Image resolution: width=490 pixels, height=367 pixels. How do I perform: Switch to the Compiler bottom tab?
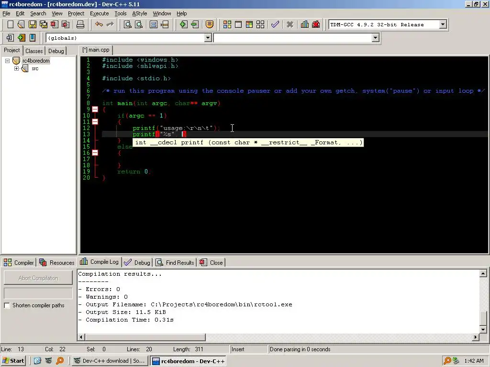point(19,262)
